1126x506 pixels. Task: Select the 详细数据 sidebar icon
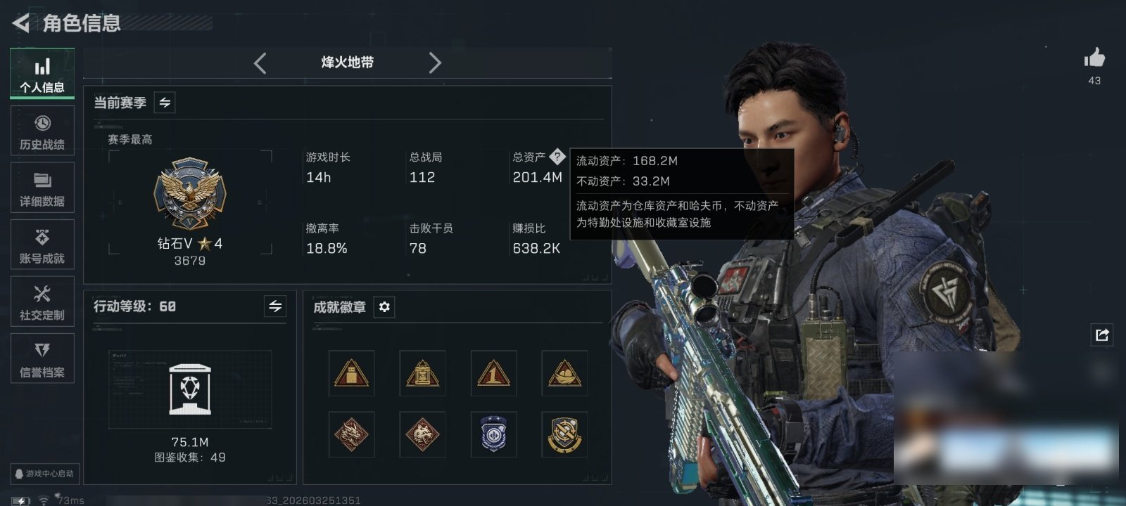pyautogui.click(x=42, y=188)
